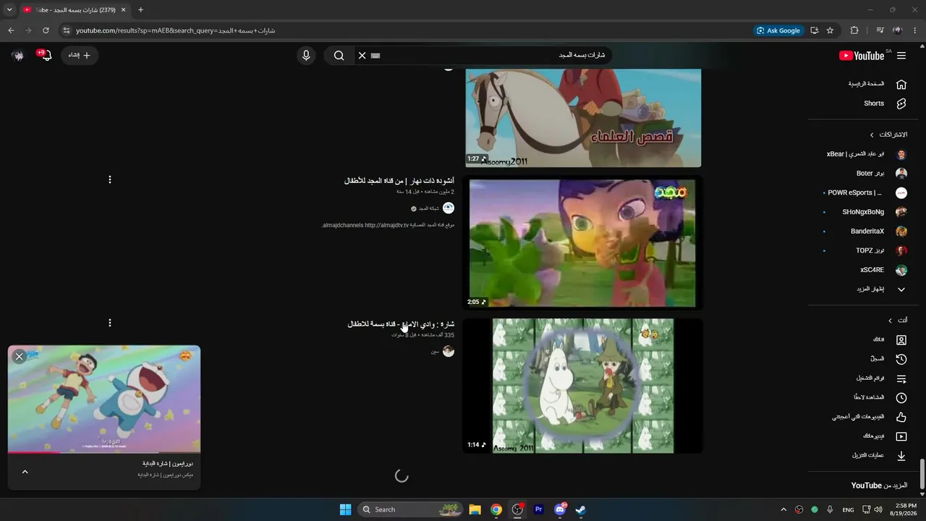This screenshot has width=926, height=521.
Task: Open the أنشودة ذات نهار video title
Action: click(399, 180)
